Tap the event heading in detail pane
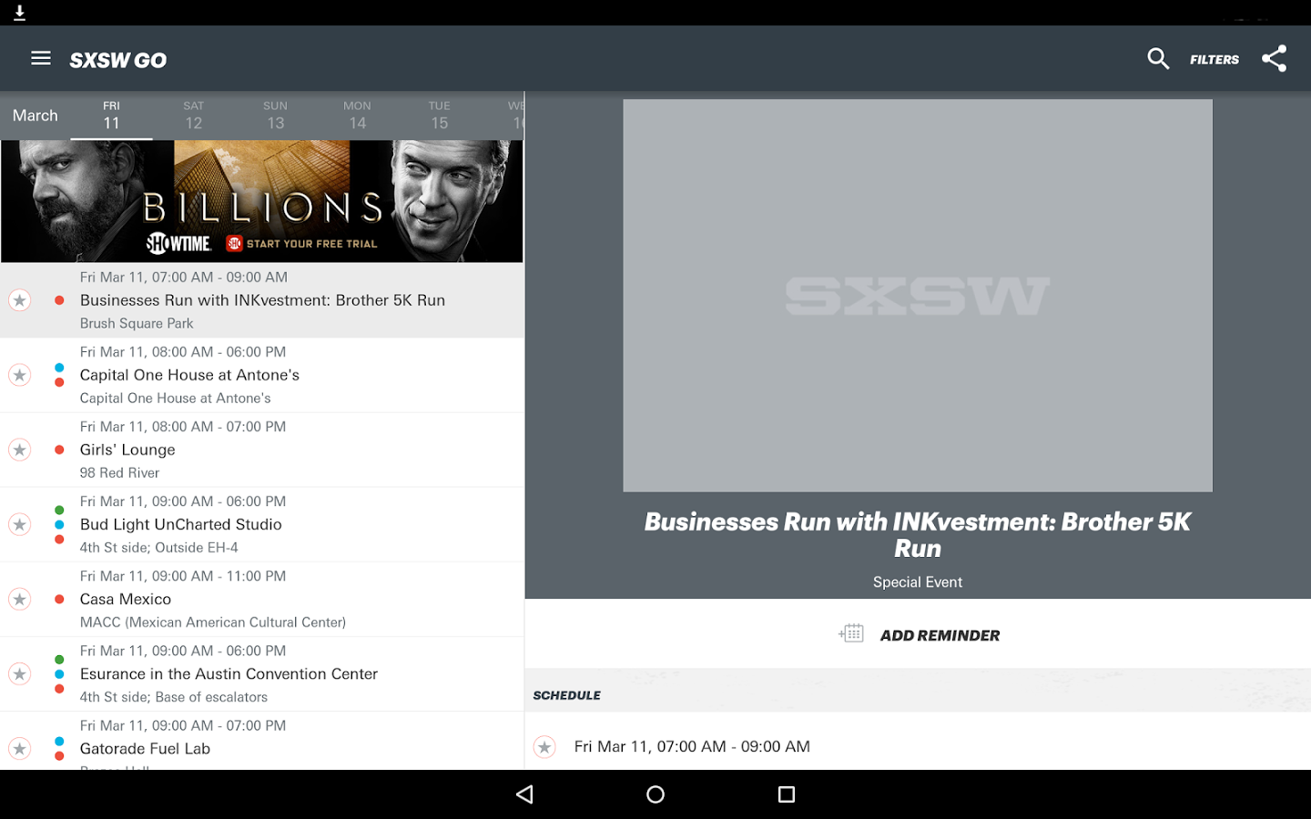 (918, 535)
